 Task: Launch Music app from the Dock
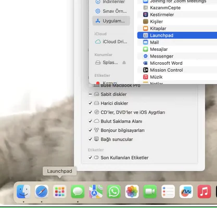(x=204, y=191)
